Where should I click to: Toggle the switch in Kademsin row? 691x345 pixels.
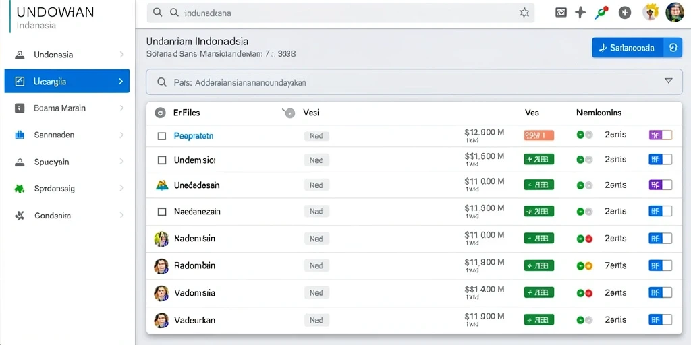pos(660,239)
